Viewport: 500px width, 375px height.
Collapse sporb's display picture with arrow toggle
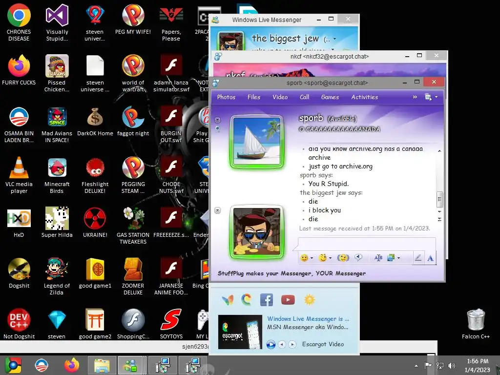pyautogui.click(x=217, y=120)
